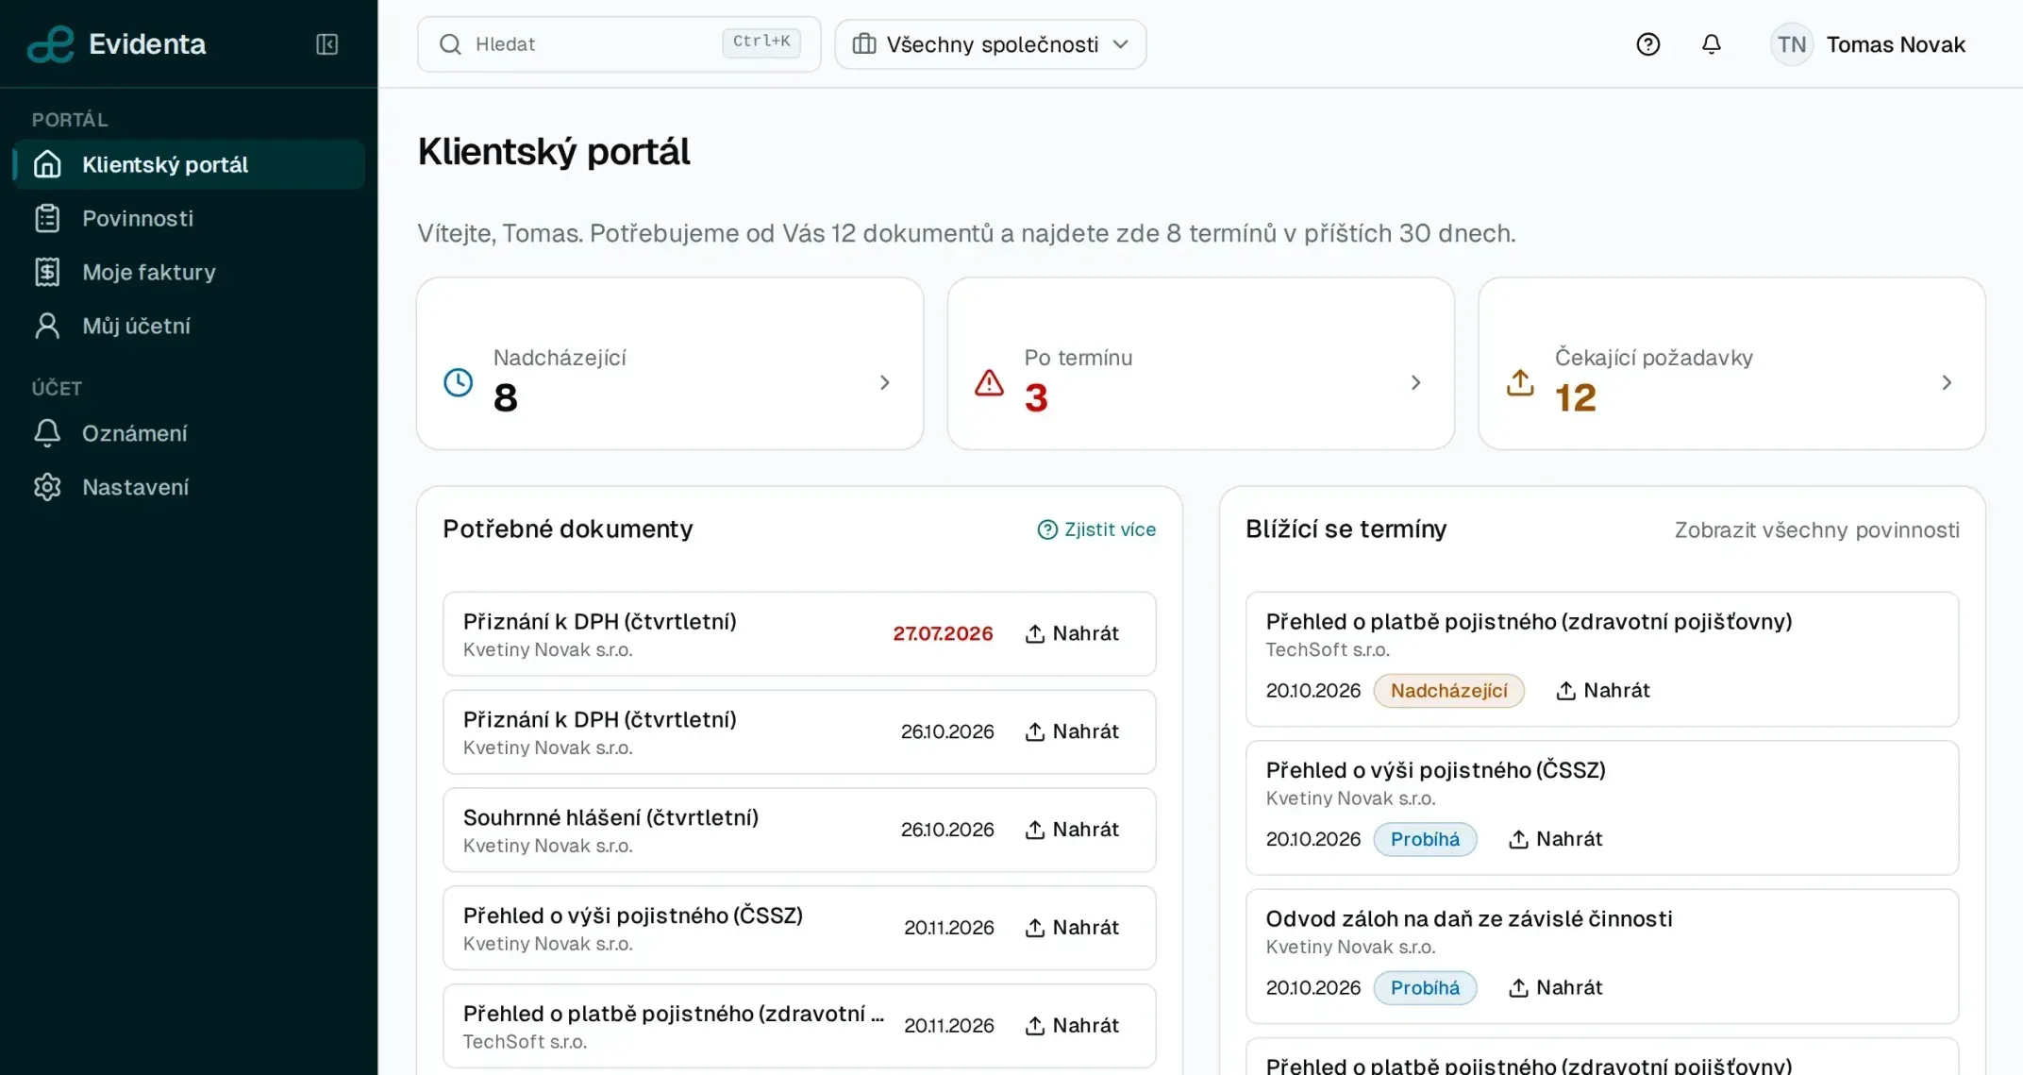Image resolution: width=2023 pixels, height=1075 pixels.
Task: Click the invoice icon next to Moje faktury
Action: point(47,272)
